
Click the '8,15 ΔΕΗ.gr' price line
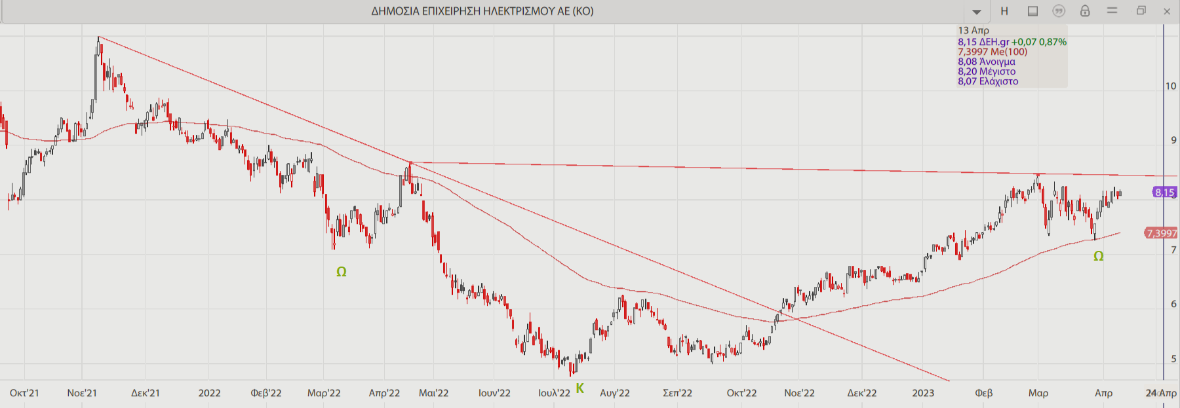(x=1012, y=42)
